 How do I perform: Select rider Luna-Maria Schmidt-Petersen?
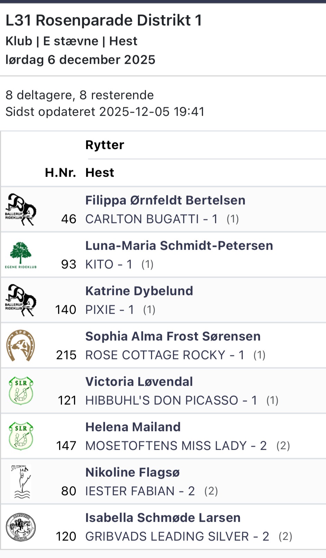pos(179,245)
